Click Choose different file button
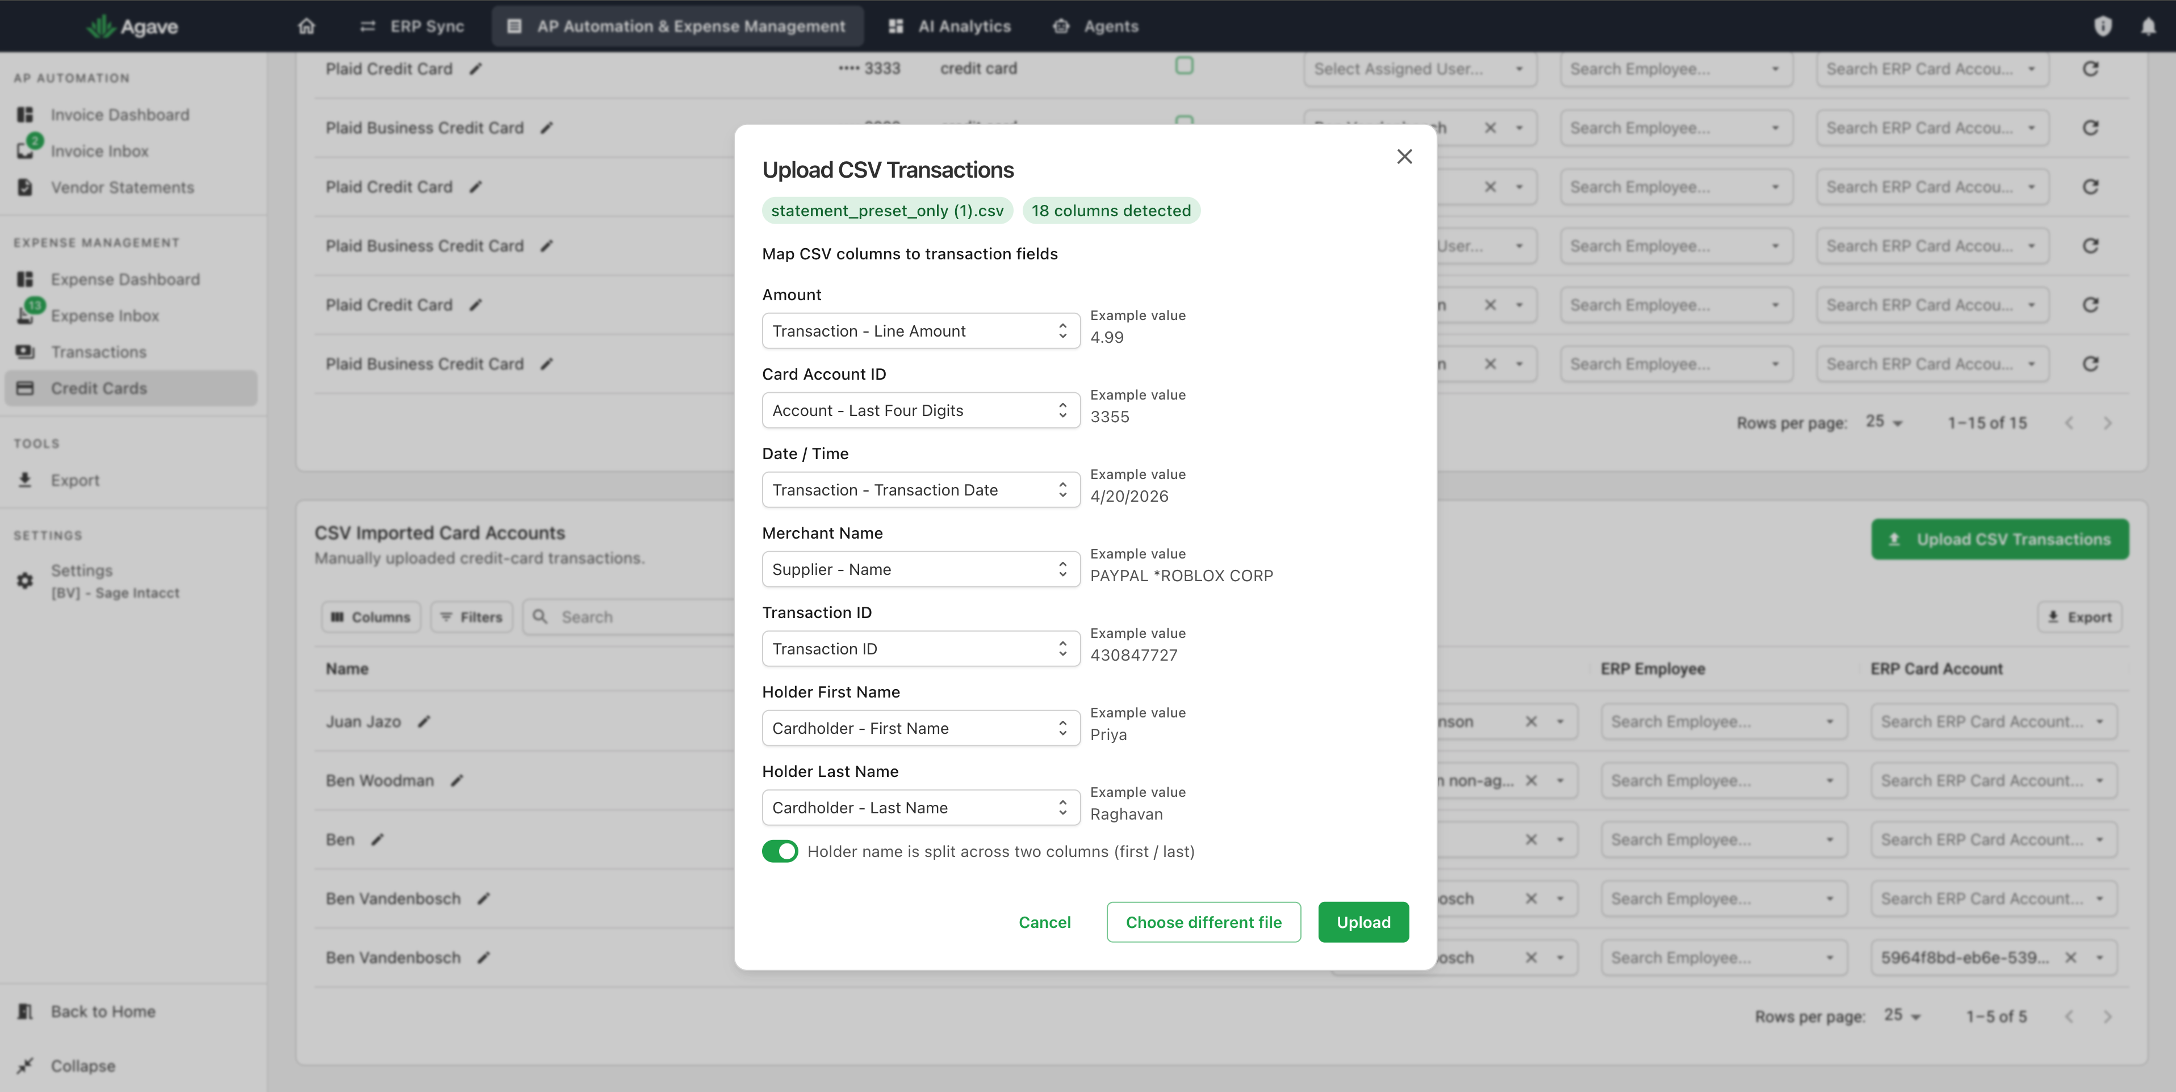2176x1092 pixels. [1204, 922]
